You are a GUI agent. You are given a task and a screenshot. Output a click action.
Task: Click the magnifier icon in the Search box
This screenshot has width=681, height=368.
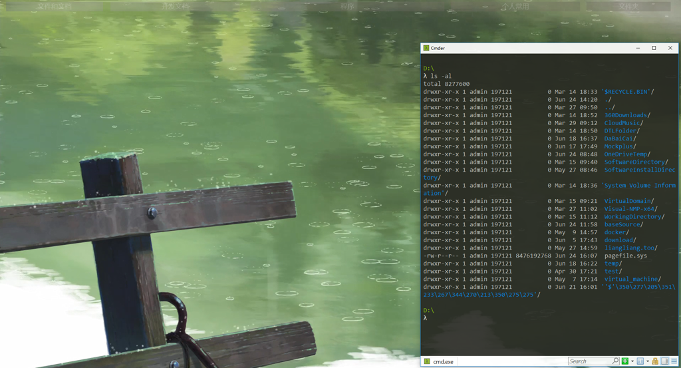[x=615, y=361]
